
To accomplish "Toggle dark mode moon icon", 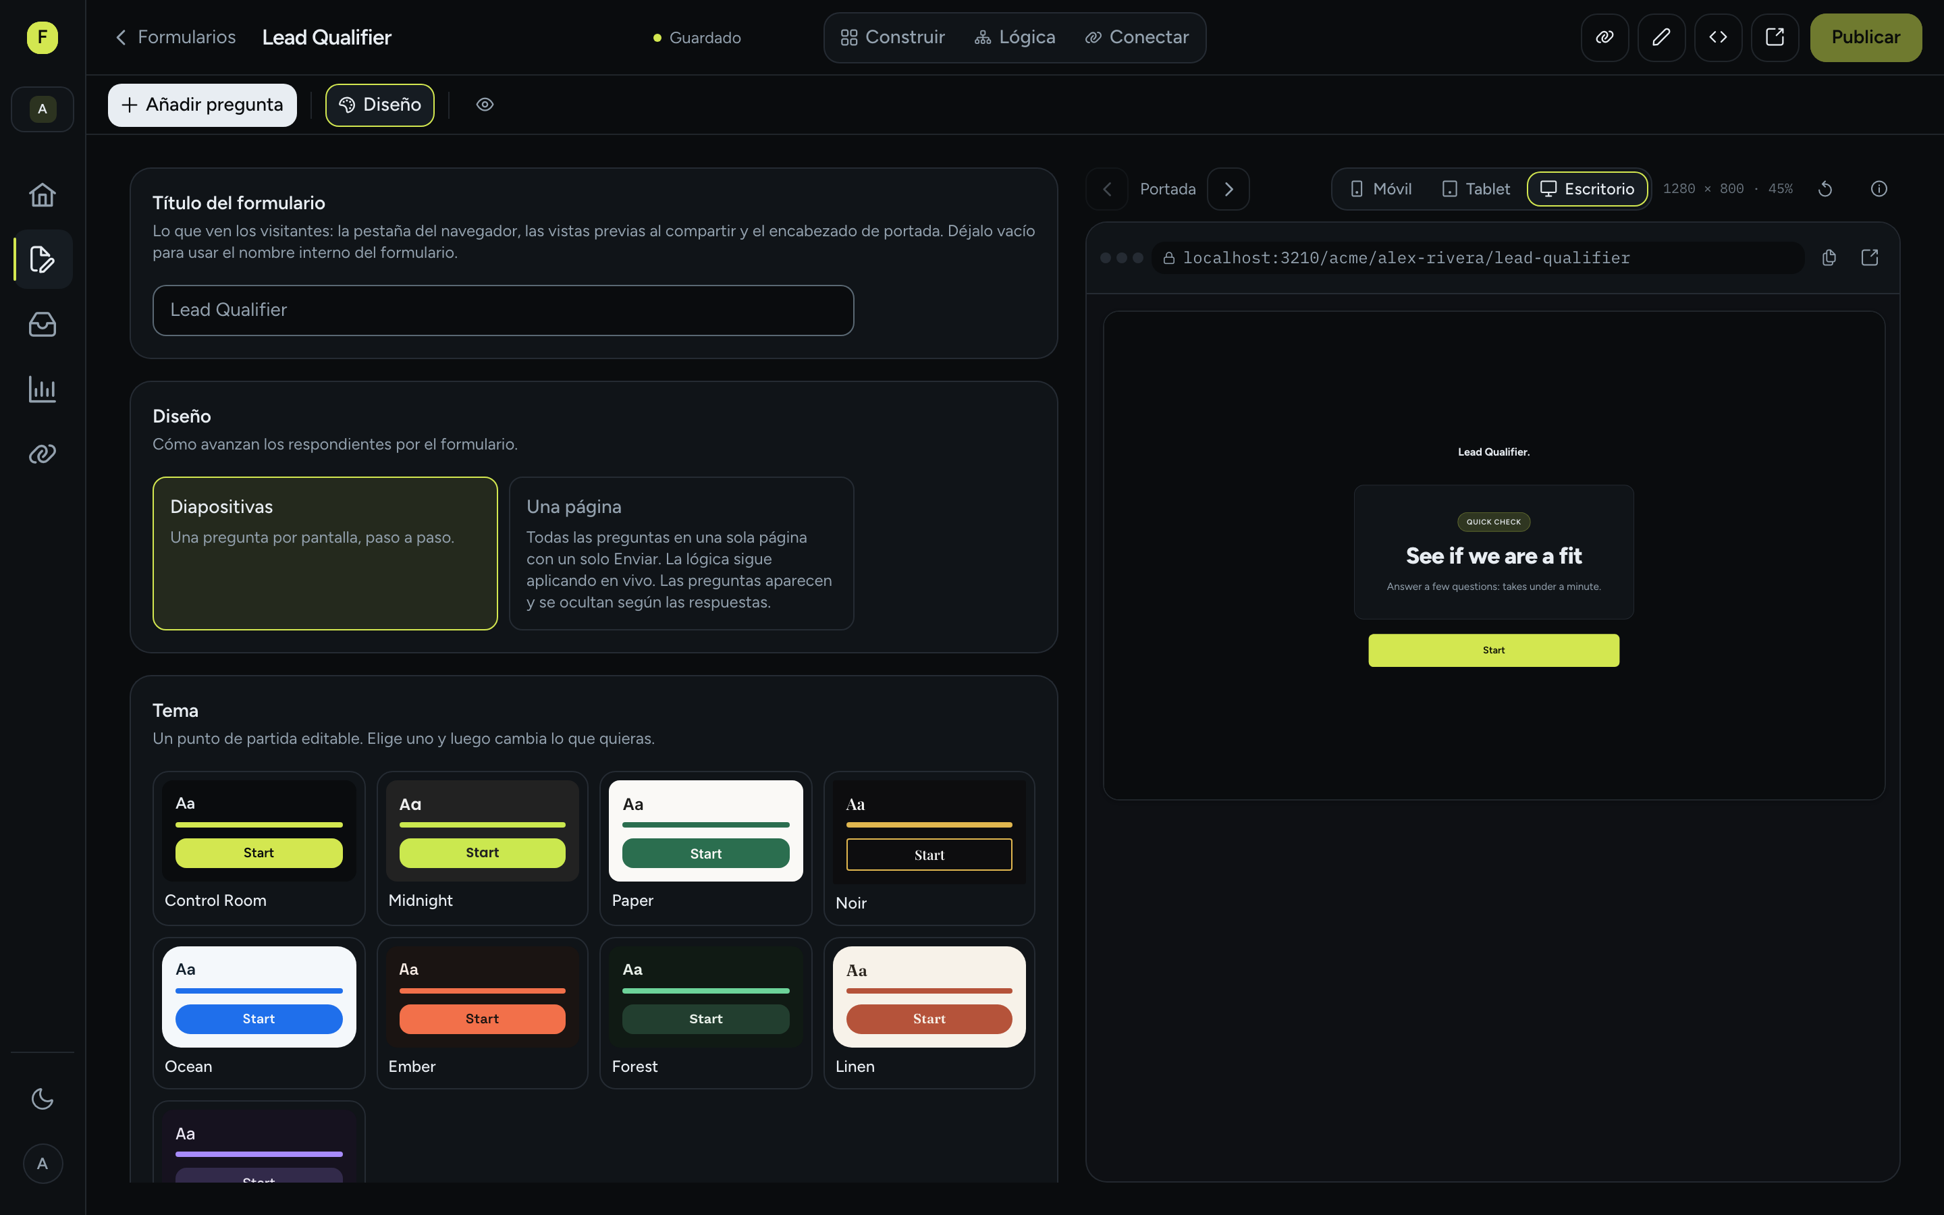I will 42,1098.
